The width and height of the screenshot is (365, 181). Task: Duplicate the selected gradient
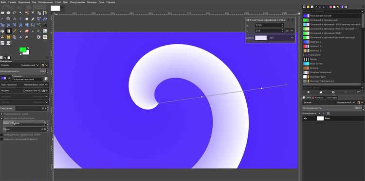pos(333,92)
